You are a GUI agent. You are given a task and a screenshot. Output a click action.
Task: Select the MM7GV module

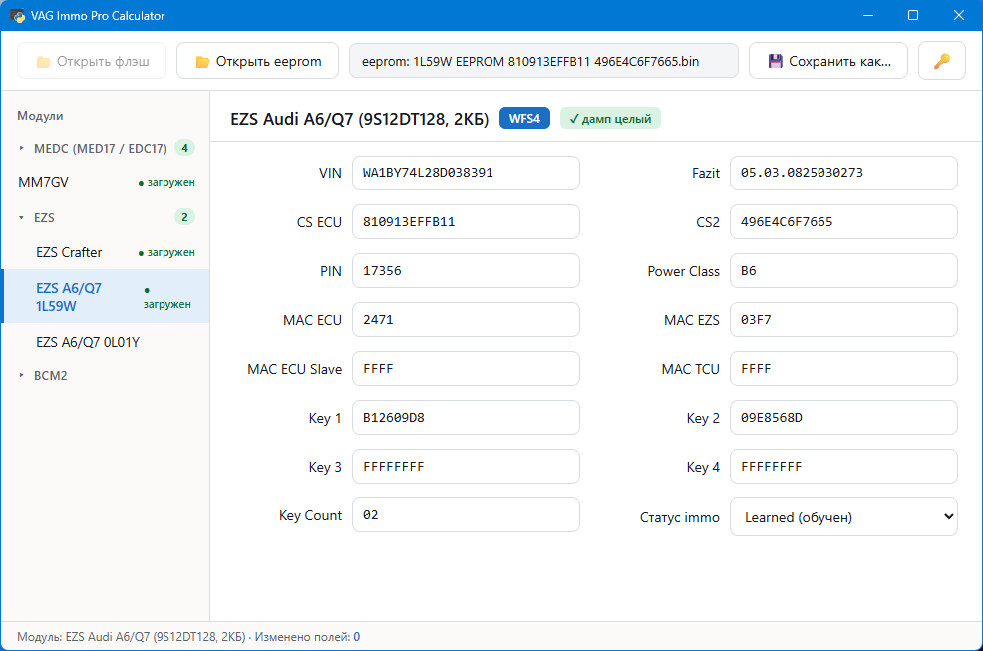pos(106,182)
